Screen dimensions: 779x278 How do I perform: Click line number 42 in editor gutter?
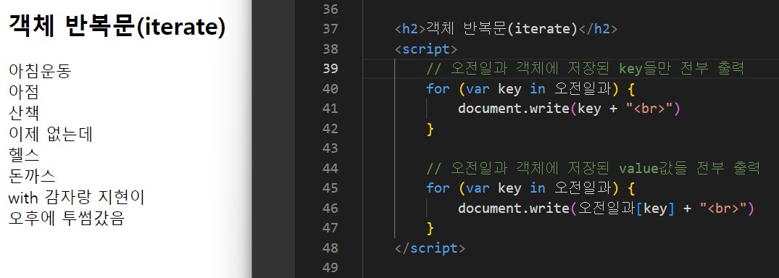pos(330,128)
